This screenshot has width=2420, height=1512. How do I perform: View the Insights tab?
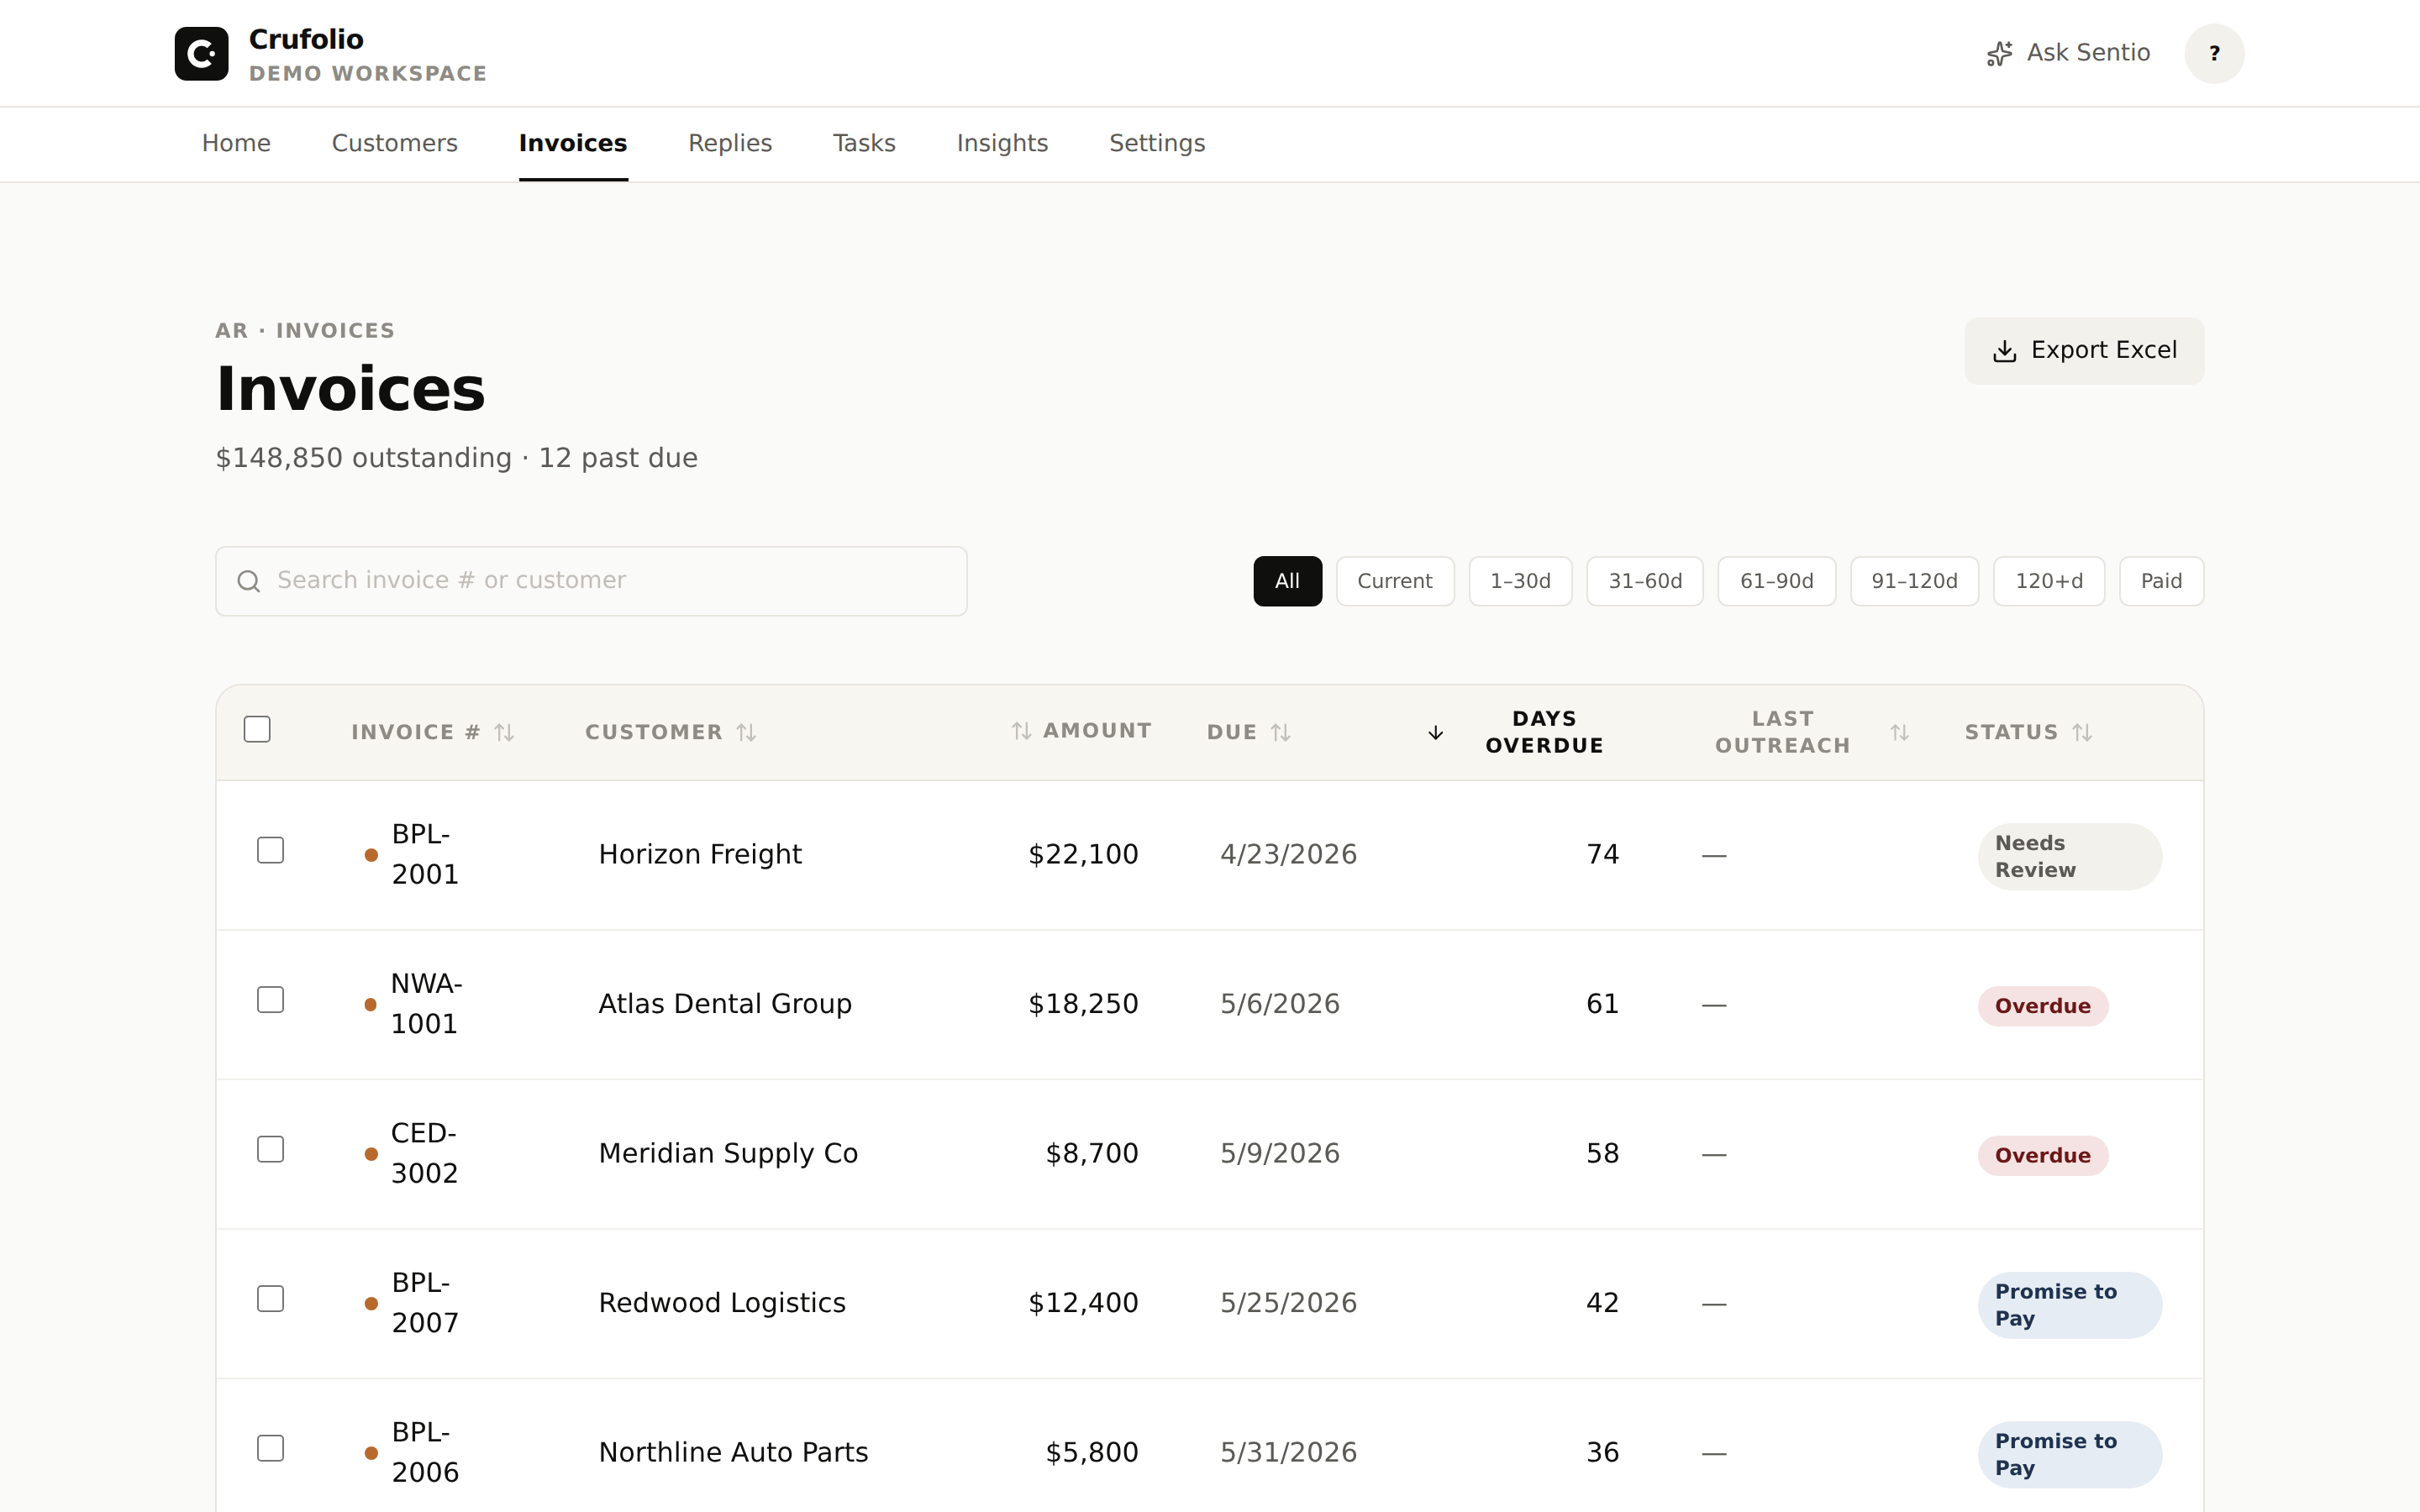1002,143
